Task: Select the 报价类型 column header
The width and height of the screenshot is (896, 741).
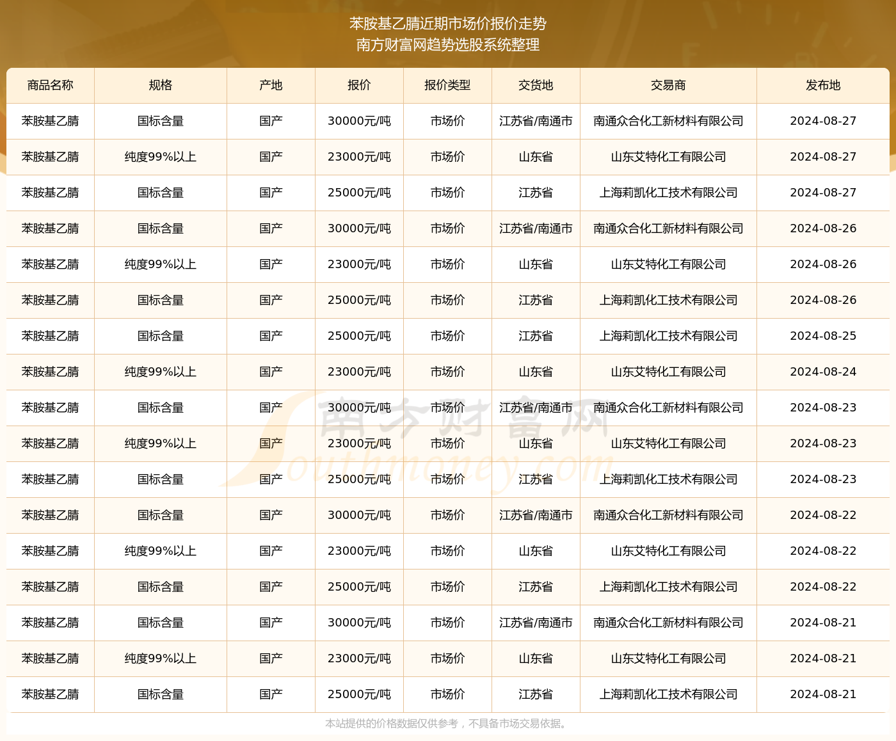Action: tap(447, 85)
